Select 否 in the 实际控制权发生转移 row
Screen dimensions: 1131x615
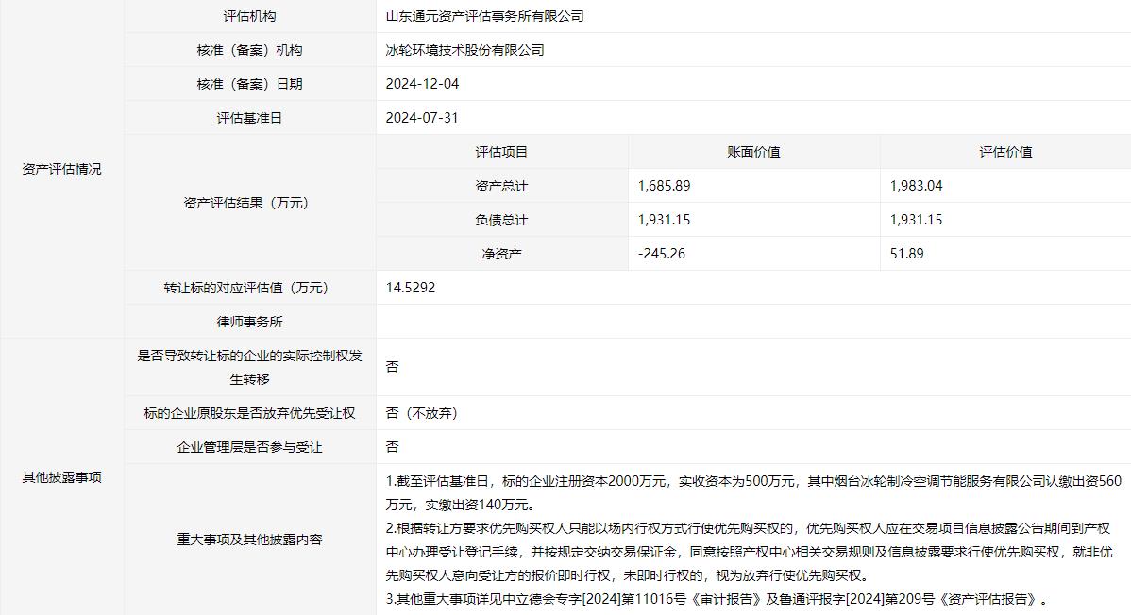[x=393, y=366]
